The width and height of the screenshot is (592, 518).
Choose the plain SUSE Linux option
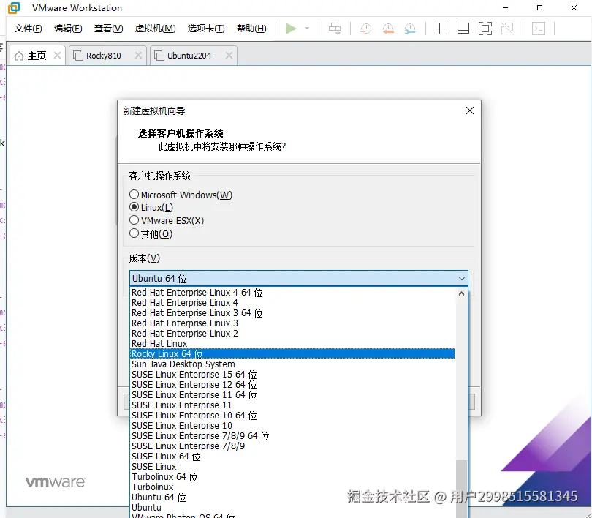click(x=292, y=466)
